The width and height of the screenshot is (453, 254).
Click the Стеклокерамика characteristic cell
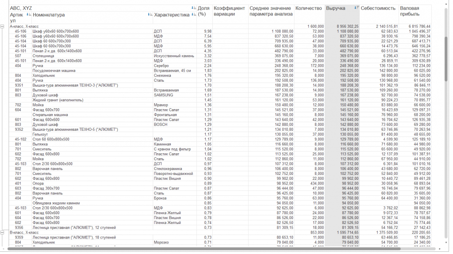(x=168, y=169)
